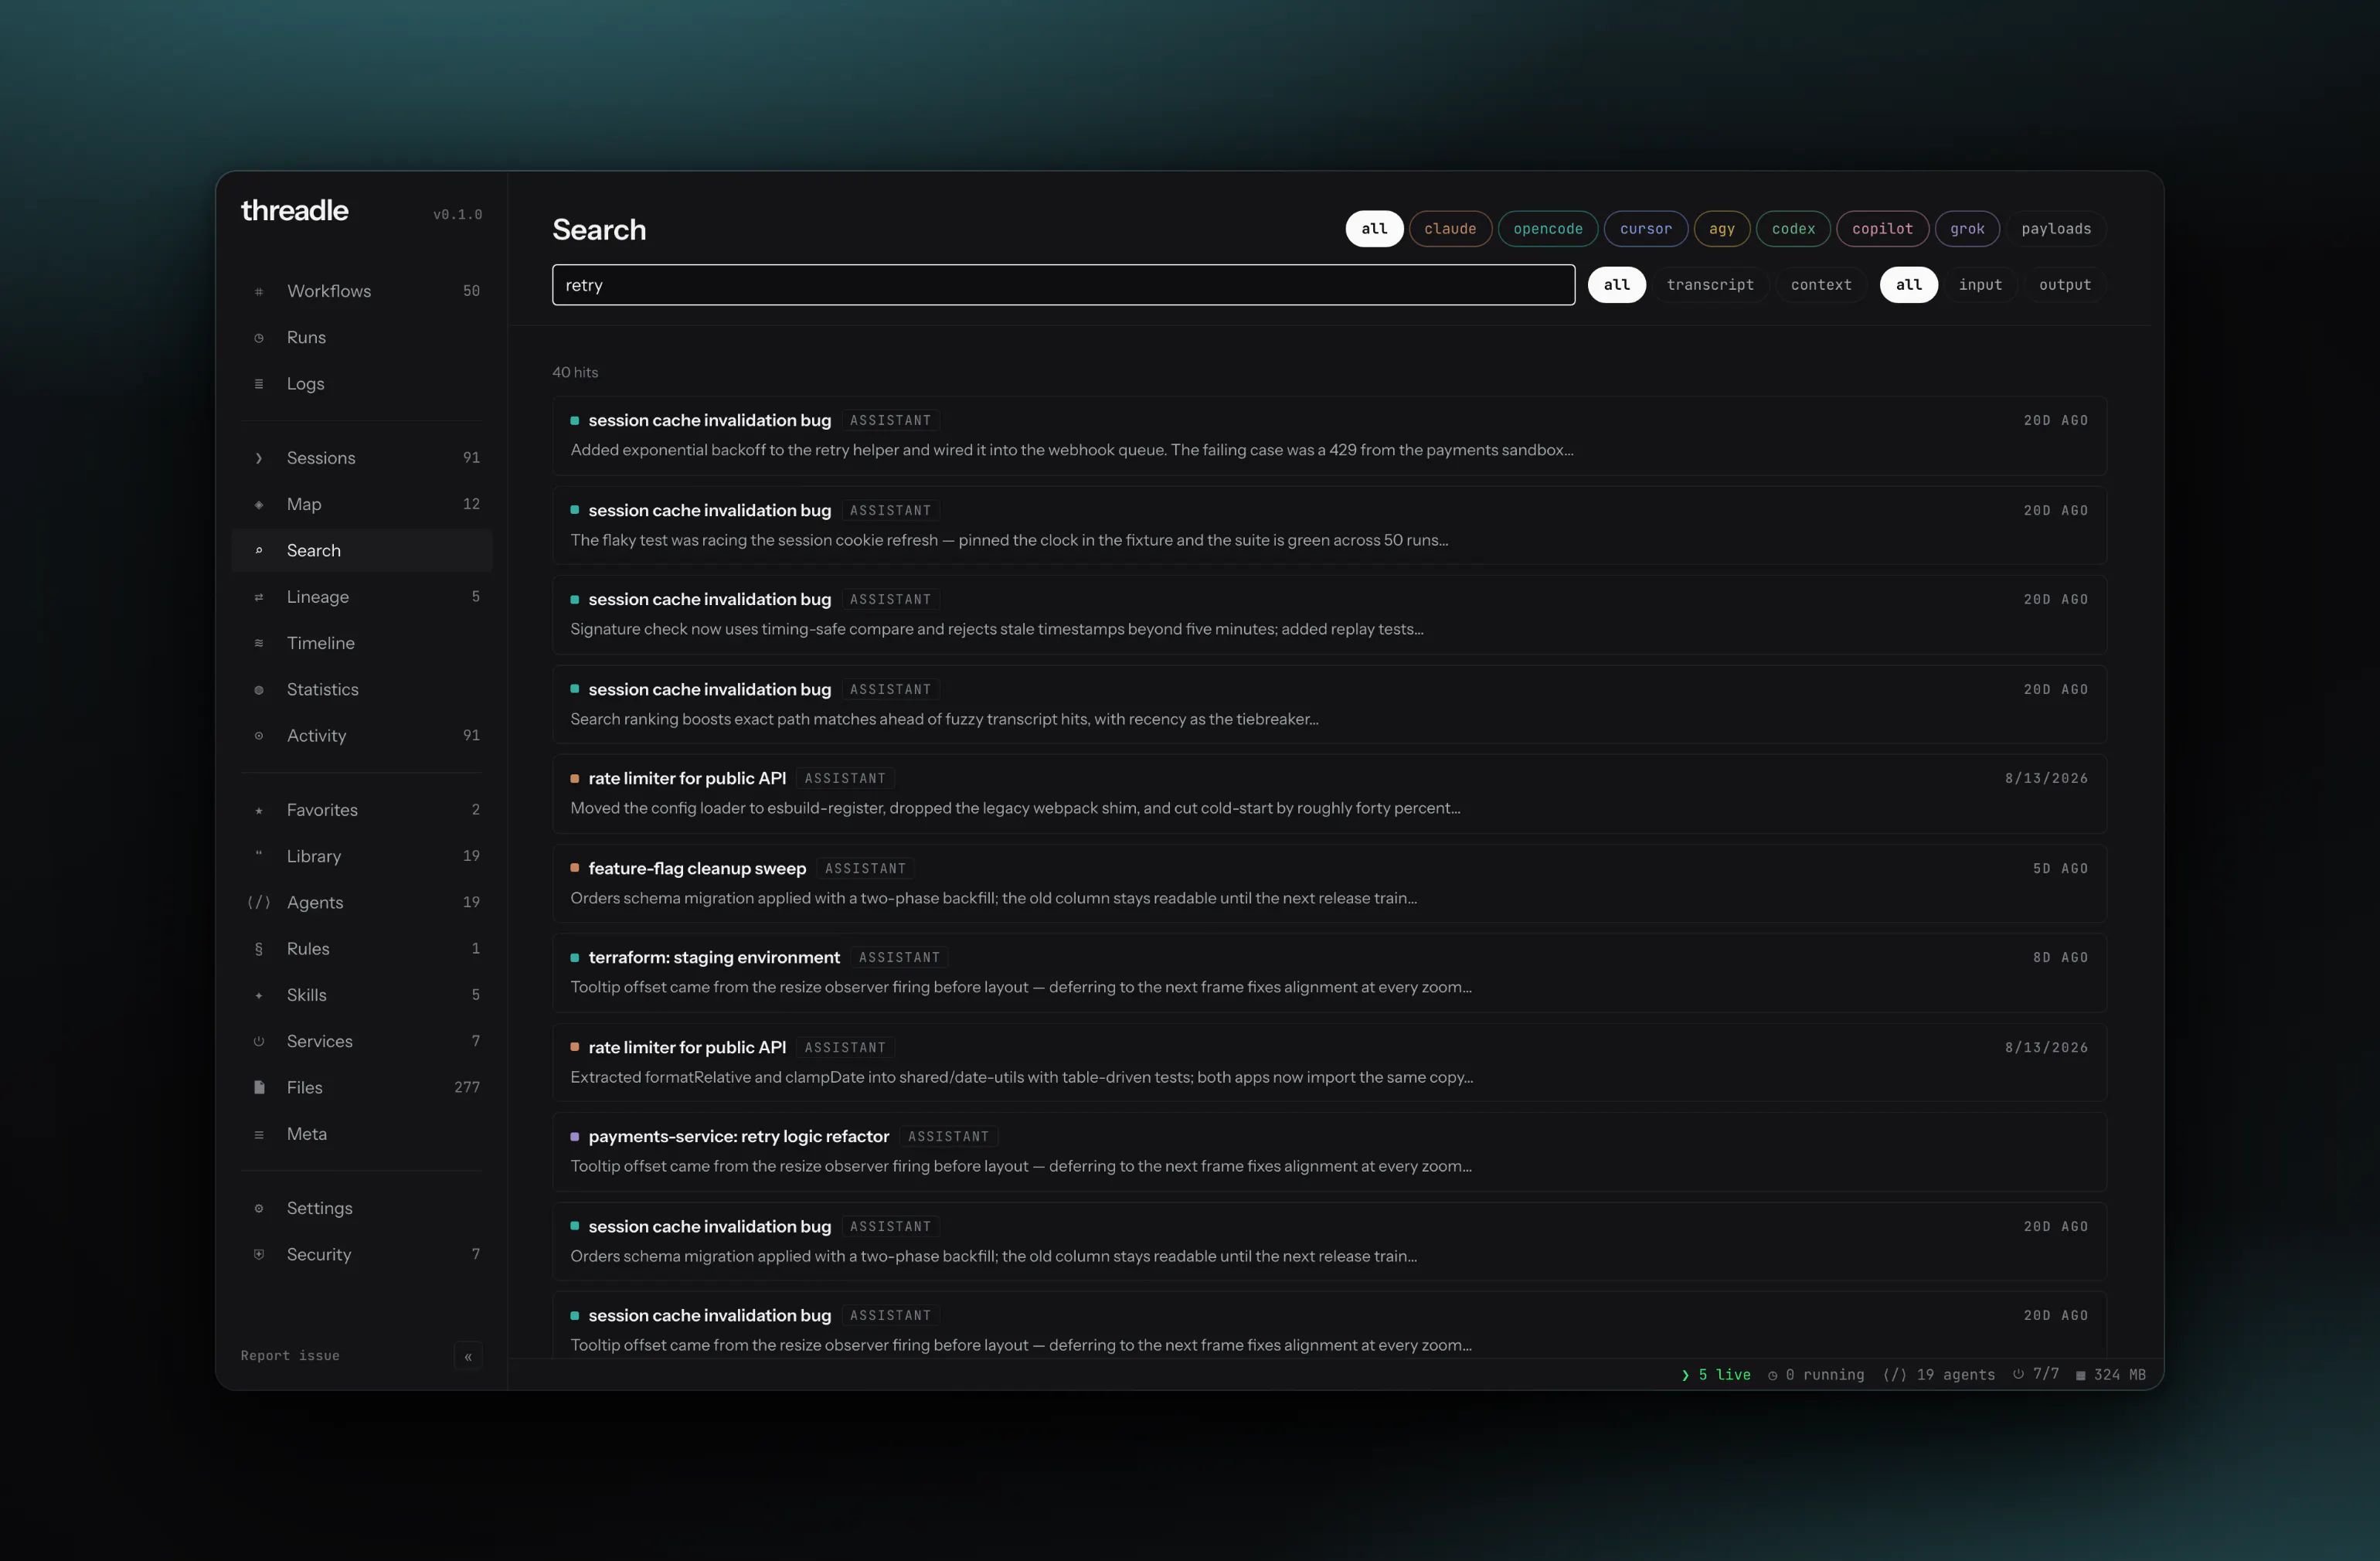2380x1561 pixels.
Task: Click the Runs clock icon
Action: point(259,338)
